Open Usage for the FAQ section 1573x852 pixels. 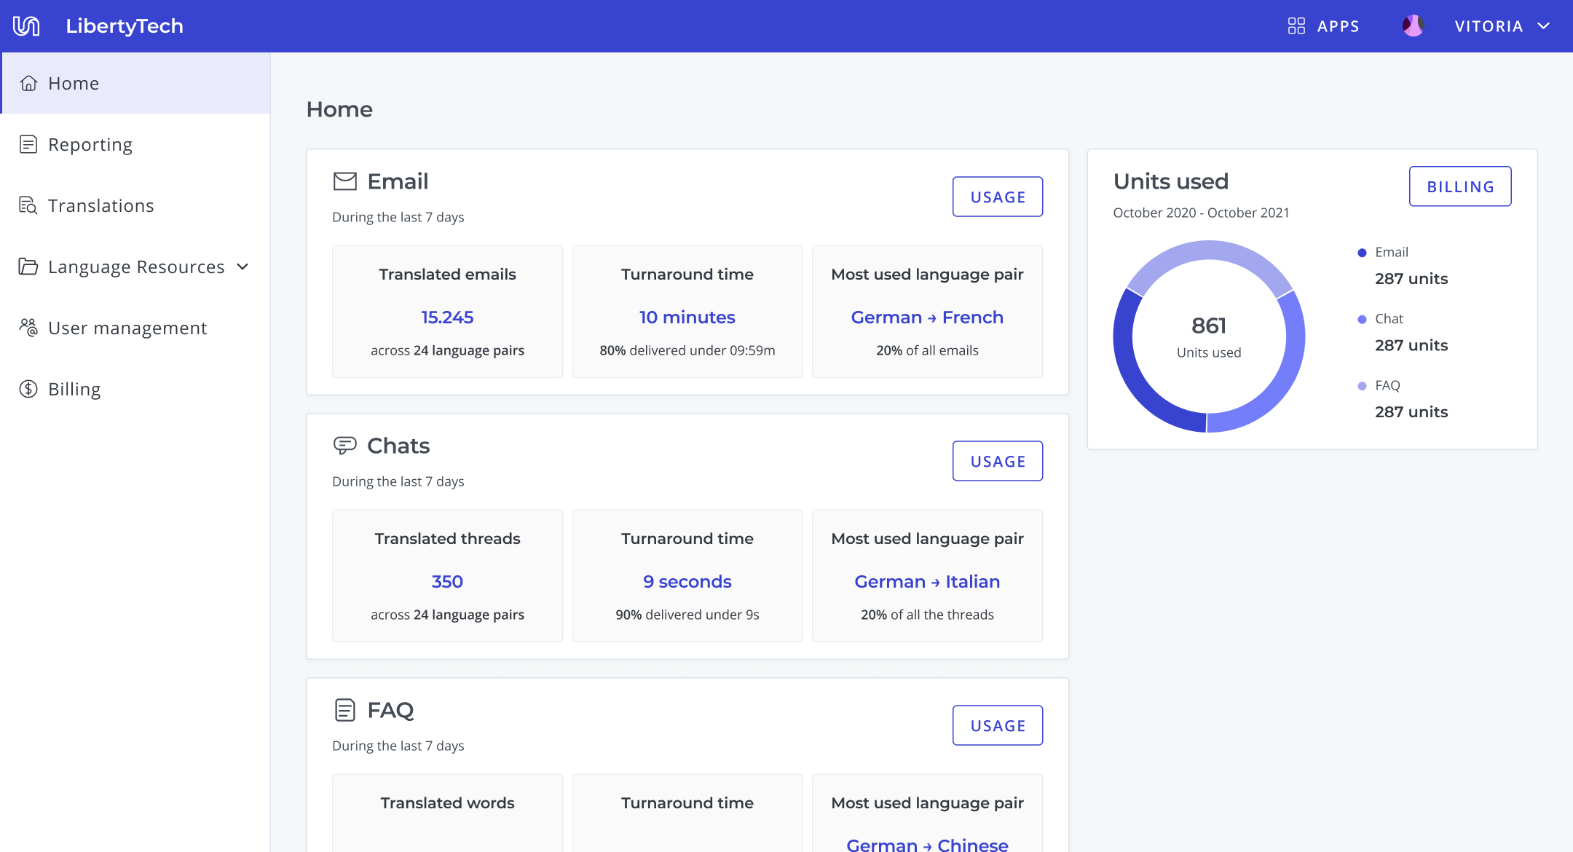click(x=998, y=725)
